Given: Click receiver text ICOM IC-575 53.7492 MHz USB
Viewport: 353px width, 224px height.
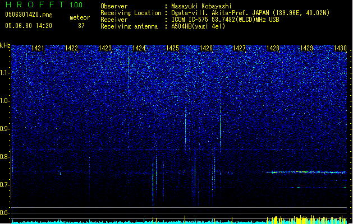Looking at the screenshot, I should [225, 20].
